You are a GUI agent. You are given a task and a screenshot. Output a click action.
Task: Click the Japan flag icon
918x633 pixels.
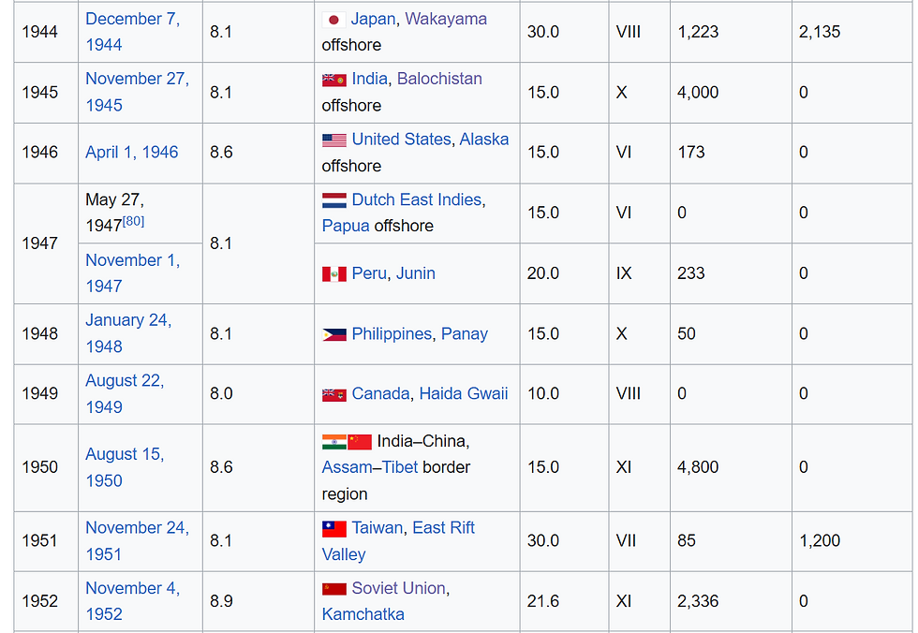click(333, 20)
